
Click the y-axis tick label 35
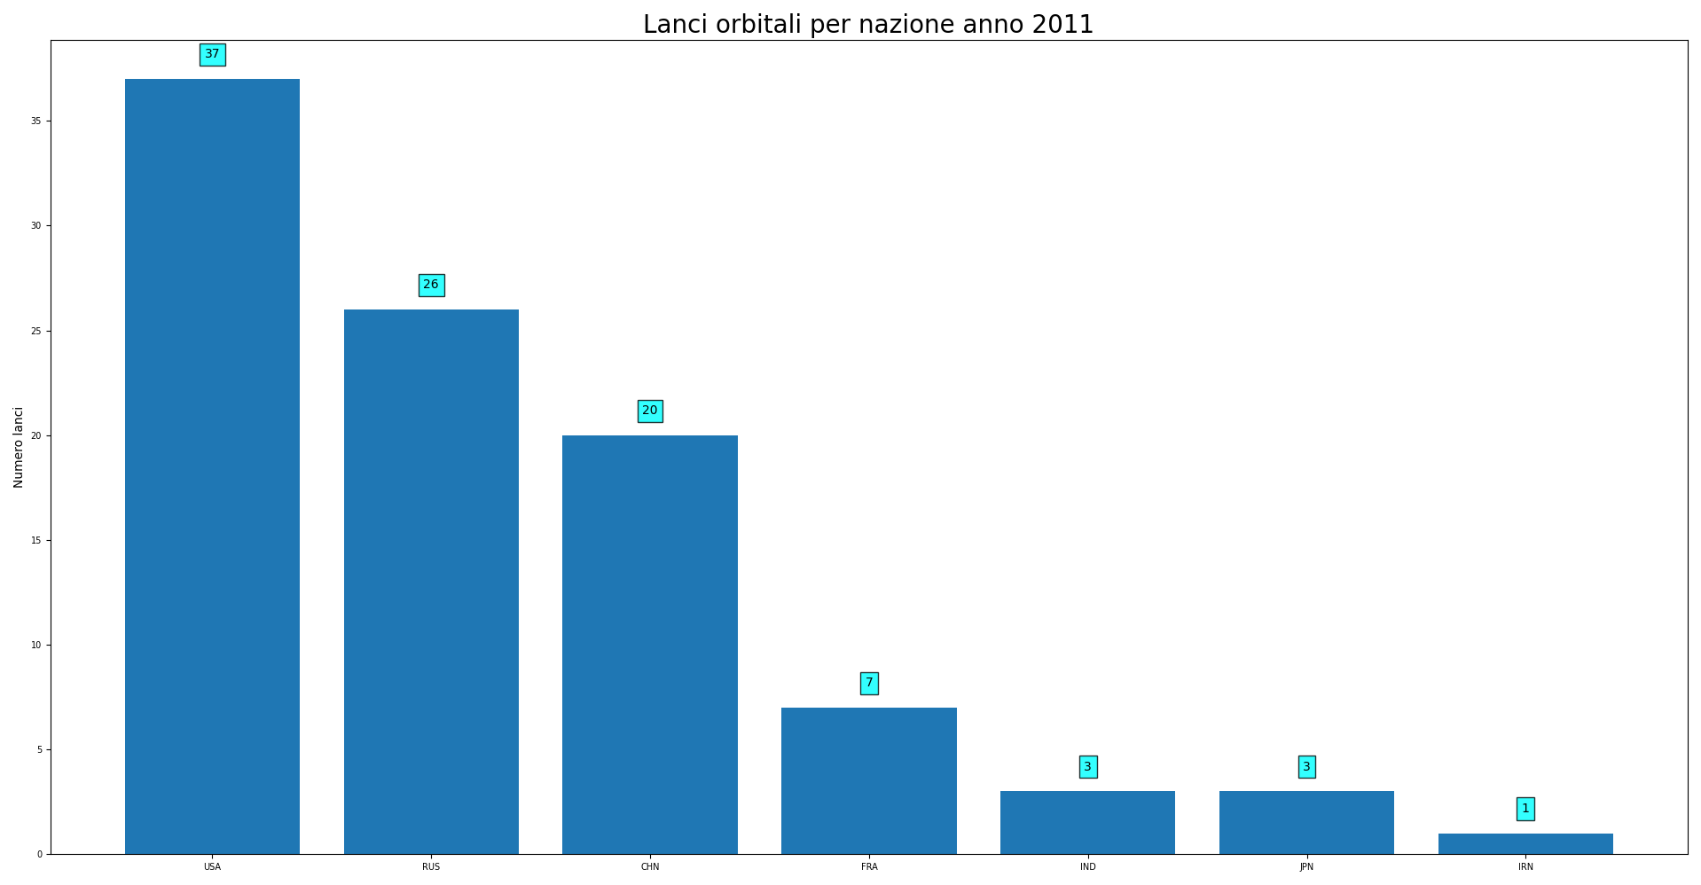pos(36,121)
